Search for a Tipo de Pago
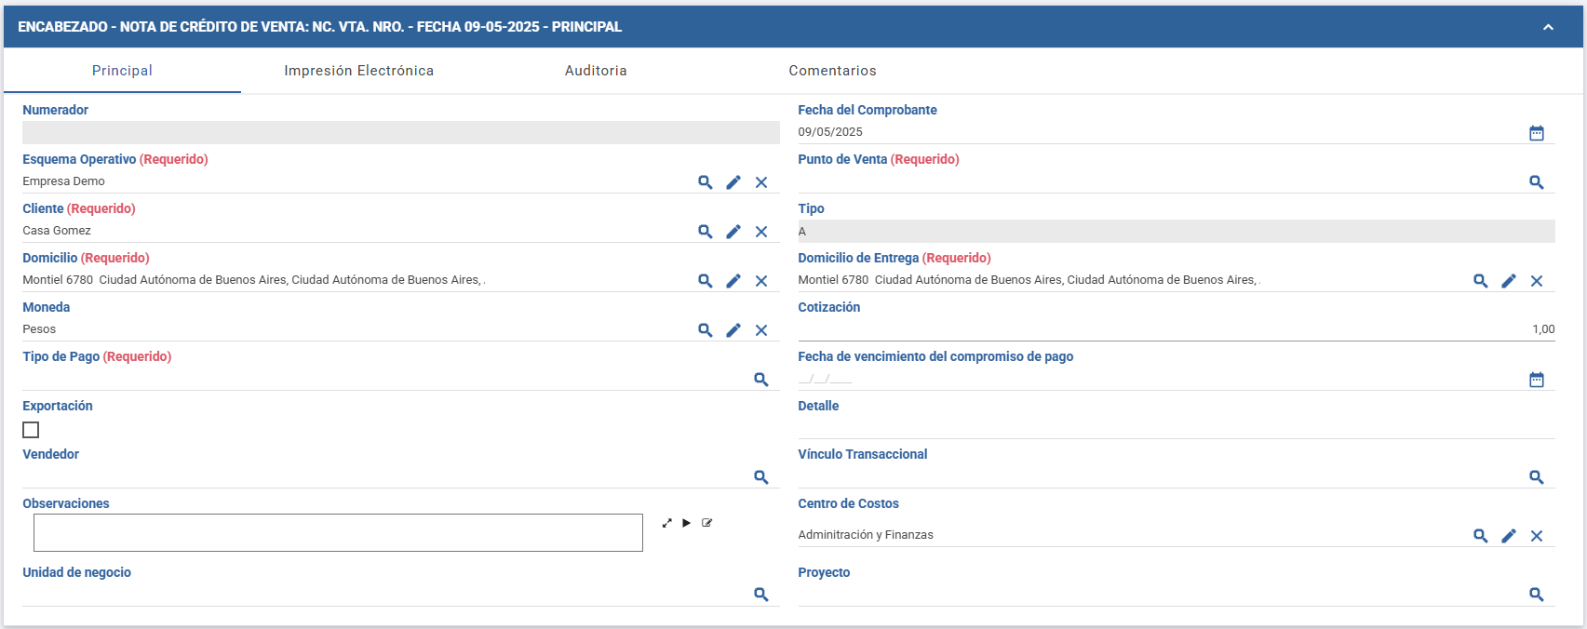1587x629 pixels. coord(761,380)
